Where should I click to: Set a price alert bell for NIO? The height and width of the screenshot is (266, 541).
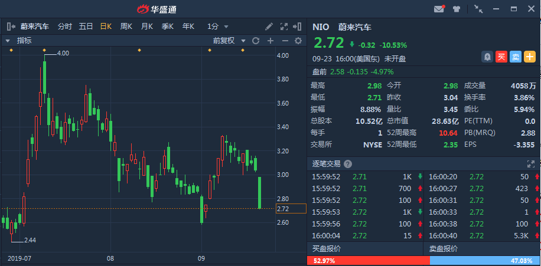coord(487,57)
